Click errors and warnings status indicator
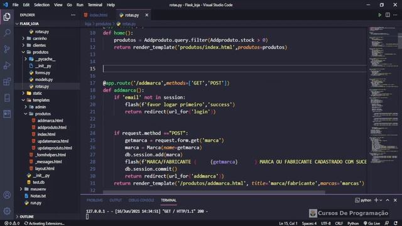 click(12, 223)
